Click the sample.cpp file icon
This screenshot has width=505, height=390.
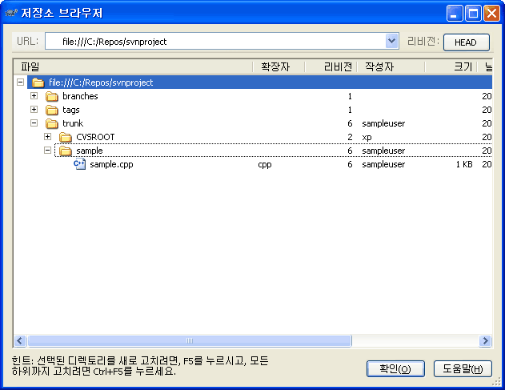click(x=79, y=164)
